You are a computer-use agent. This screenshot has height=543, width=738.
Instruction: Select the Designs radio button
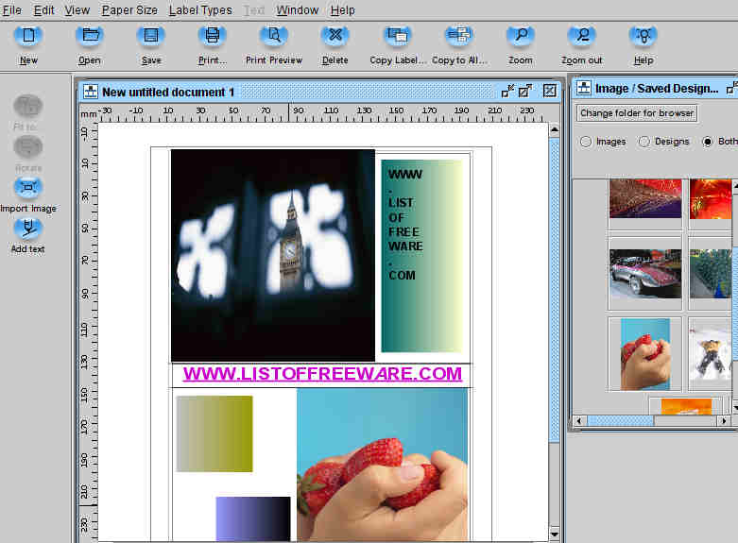(644, 141)
